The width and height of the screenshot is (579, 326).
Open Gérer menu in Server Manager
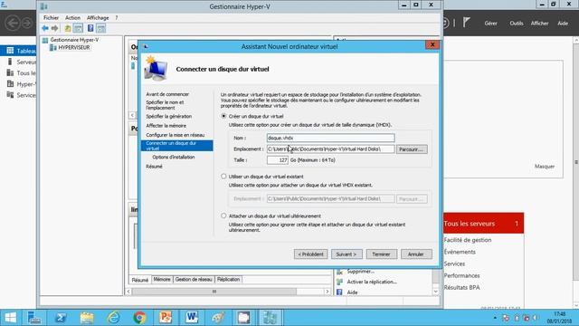tap(490, 24)
